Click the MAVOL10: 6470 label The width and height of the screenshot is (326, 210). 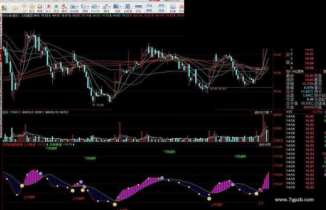click(57, 112)
